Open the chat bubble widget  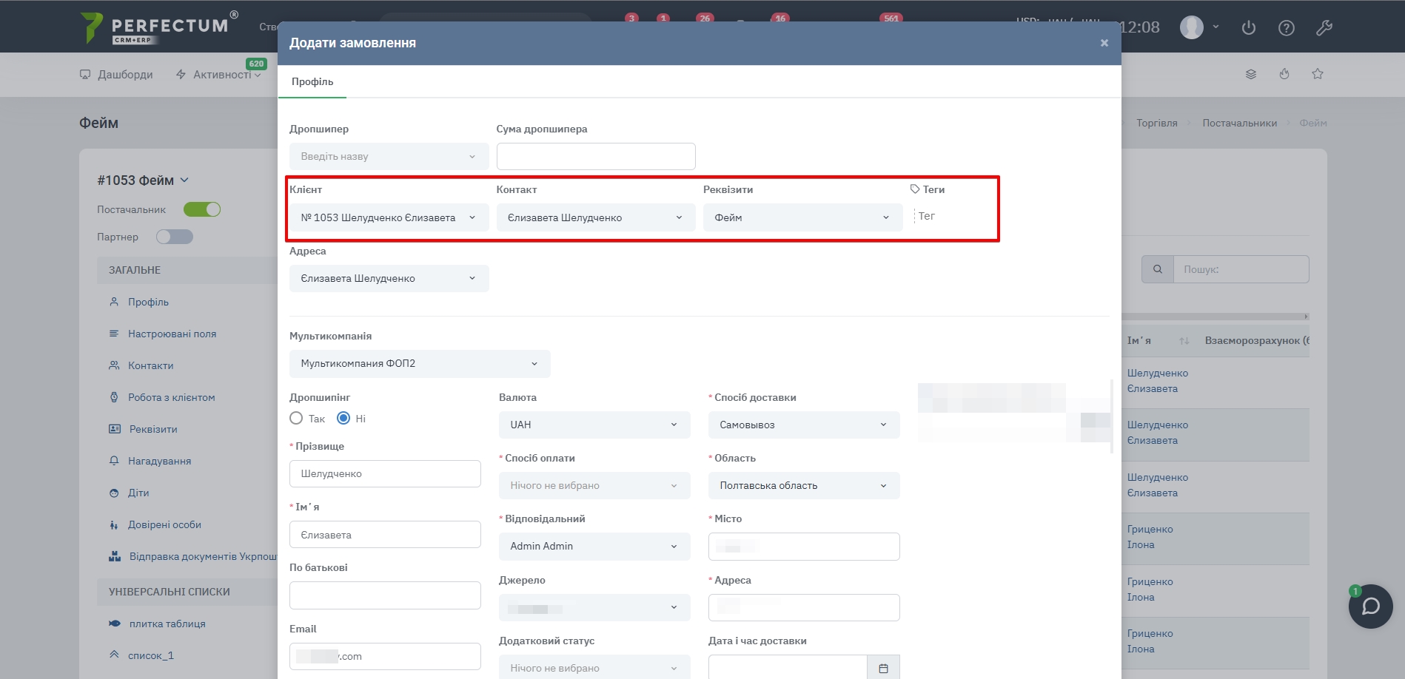[1370, 607]
